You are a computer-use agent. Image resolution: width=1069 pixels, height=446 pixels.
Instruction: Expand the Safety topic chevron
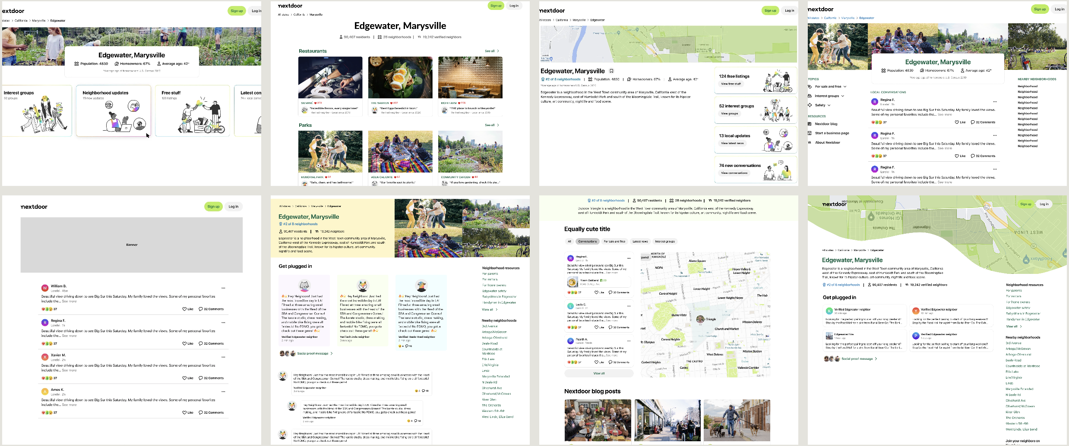point(829,105)
